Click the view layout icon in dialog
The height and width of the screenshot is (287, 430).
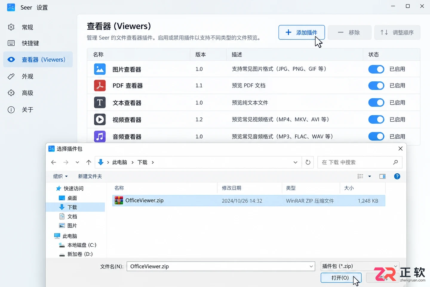(x=360, y=176)
